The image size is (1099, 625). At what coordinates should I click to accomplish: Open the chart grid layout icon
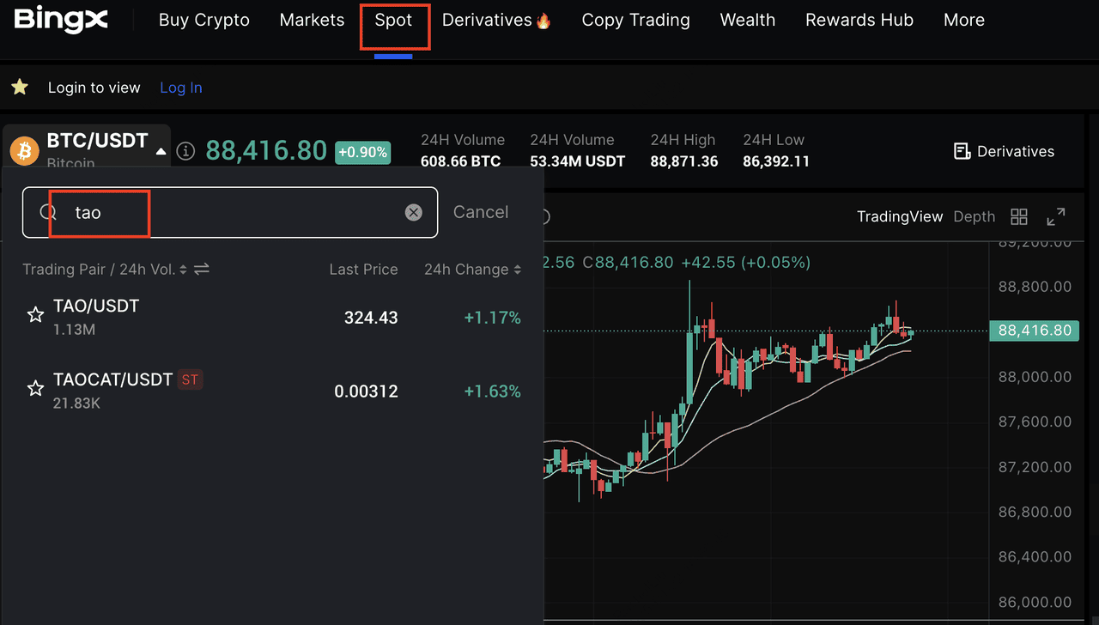(1019, 217)
